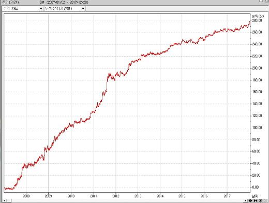The height and width of the screenshot is (203, 269).
Task: Click the 240,00 y-axis value
Action: [x=257, y=44]
